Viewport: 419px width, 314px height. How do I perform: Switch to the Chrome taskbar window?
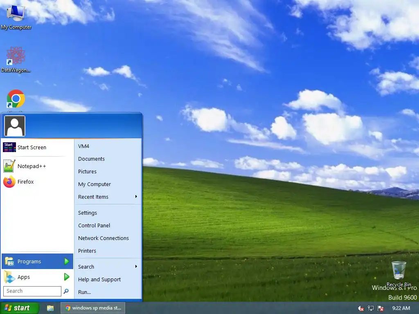93,308
